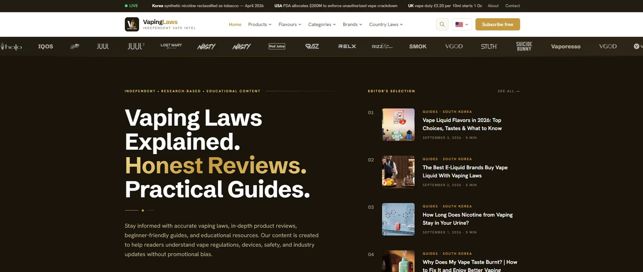Expand the Categories dropdown menu
The height and width of the screenshot is (272, 643).
pyautogui.click(x=322, y=24)
